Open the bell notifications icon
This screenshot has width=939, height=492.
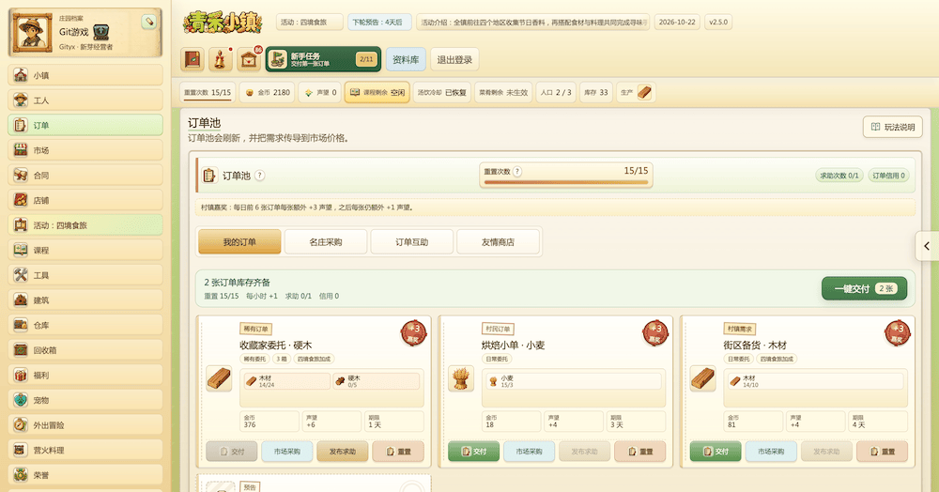pos(221,59)
